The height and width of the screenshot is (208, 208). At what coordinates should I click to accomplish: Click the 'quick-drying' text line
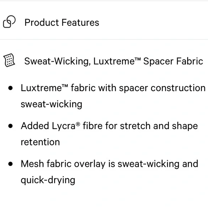tap(48, 180)
